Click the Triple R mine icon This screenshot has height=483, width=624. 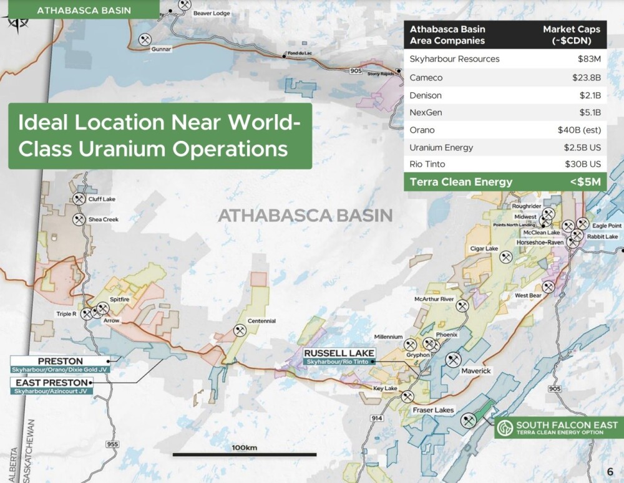pos(86,313)
